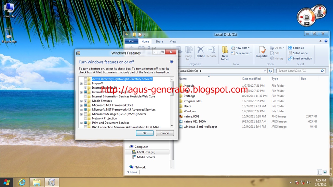The height and width of the screenshot is (187, 333).
Task: Open the address bar history dropdown
Action: pyautogui.click(x=265, y=71)
